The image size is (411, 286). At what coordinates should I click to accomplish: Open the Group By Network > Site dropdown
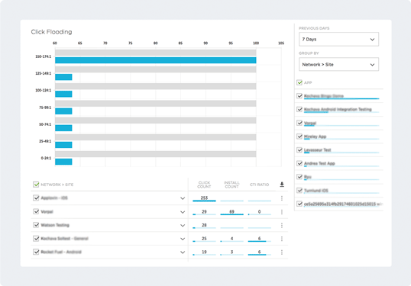tap(338, 64)
